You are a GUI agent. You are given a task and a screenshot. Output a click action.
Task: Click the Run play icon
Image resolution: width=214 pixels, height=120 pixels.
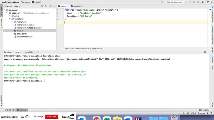pyautogui.click(x=187, y=2)
